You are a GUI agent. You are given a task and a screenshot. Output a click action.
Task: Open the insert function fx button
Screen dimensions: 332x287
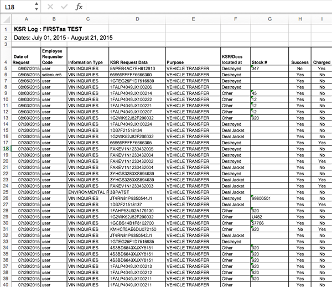(x=79, y=7)
